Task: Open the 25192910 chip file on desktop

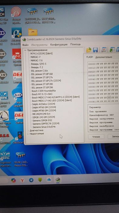Action: click(x=32, y=15)
